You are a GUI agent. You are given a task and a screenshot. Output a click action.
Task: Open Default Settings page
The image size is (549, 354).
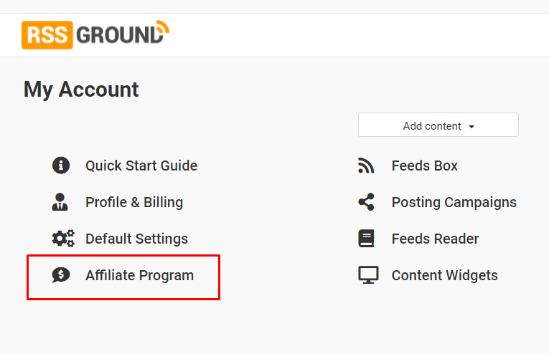click(137, 239)
